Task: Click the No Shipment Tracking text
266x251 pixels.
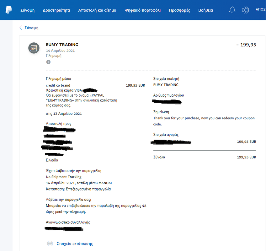Action: coord(64,177)
